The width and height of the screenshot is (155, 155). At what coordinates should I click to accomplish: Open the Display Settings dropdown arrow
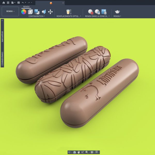94,152
